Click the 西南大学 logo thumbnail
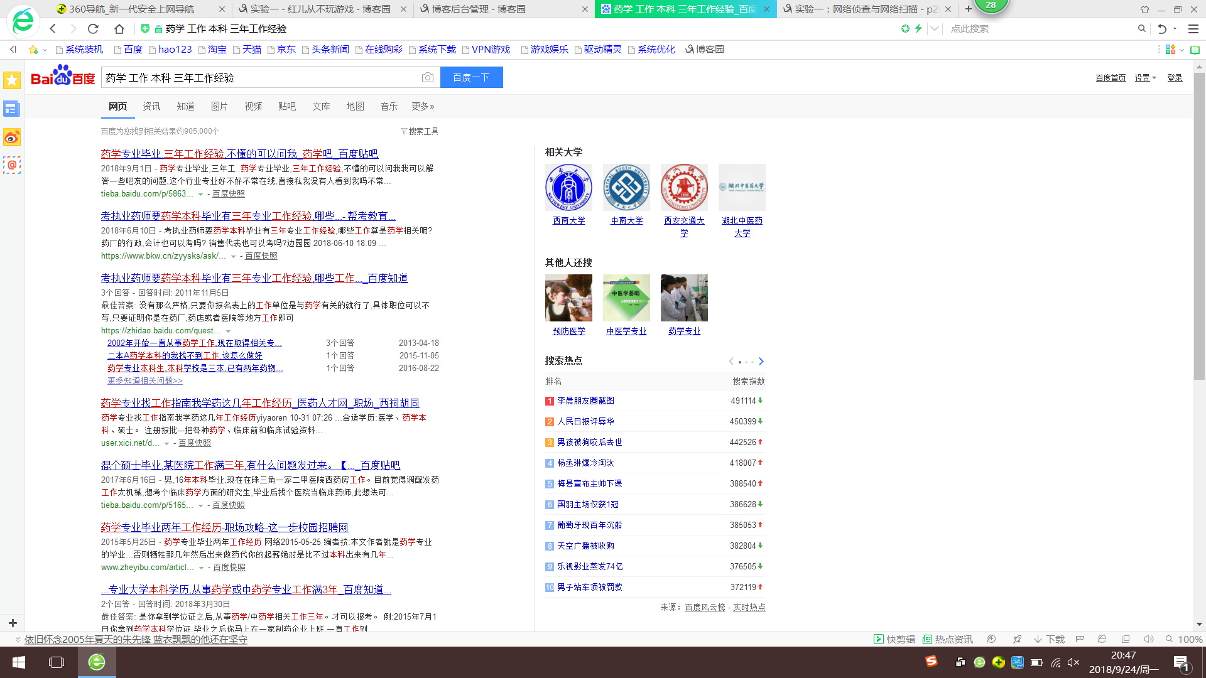 coord(568,187)
